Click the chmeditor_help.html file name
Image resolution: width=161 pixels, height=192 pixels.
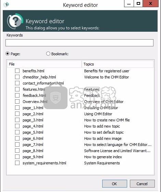[39, 77]
